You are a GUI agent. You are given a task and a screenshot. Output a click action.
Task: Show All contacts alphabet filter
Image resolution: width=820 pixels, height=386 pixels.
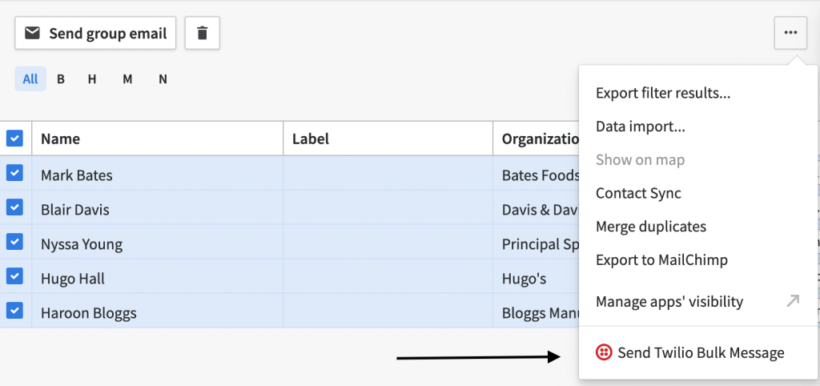pos(30,79)
